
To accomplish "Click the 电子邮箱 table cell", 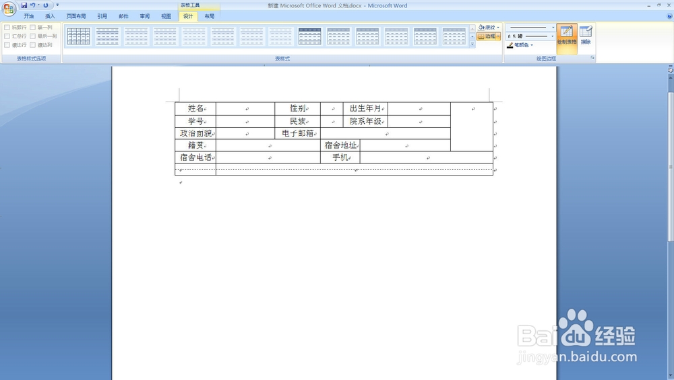I will click(x=297, y=133).
